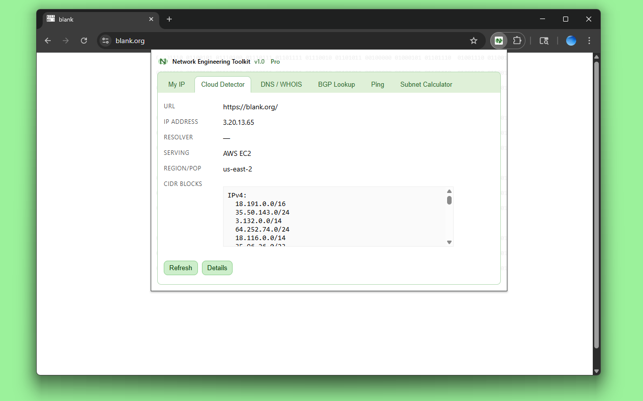Image resolution: width=643 pixels, height=401 pixels.
Task: Open a new tab with plus button
Action: point(169,19)
